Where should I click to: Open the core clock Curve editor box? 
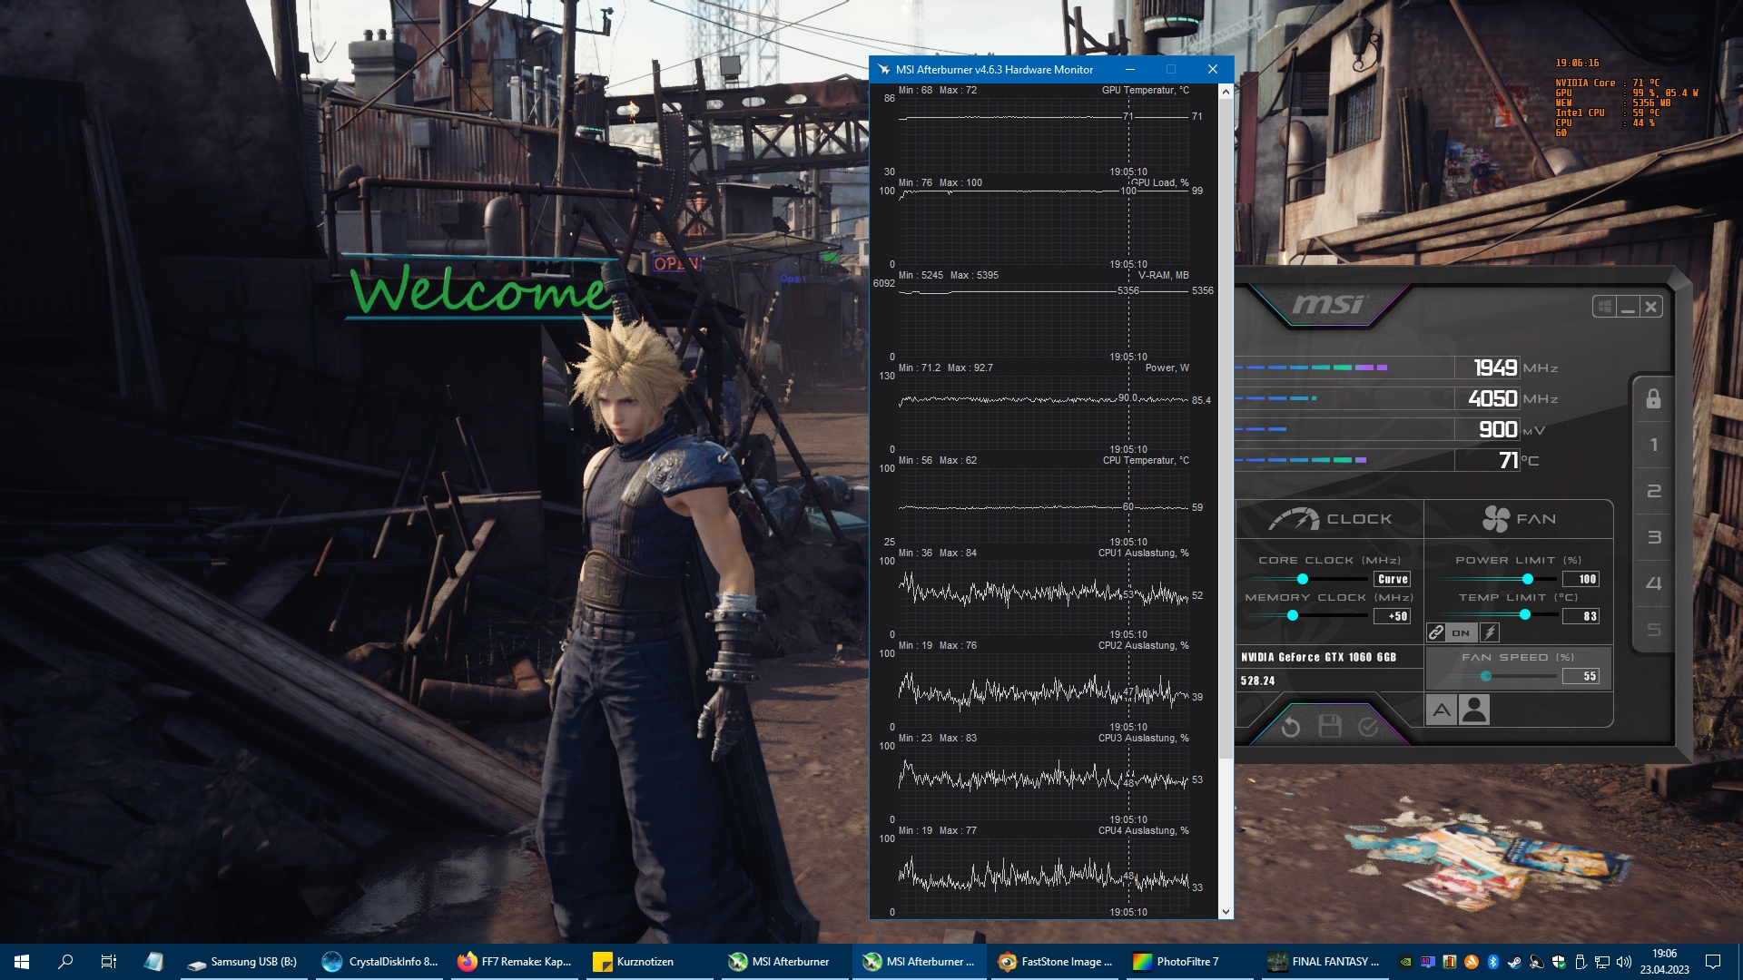[1392, 579]
